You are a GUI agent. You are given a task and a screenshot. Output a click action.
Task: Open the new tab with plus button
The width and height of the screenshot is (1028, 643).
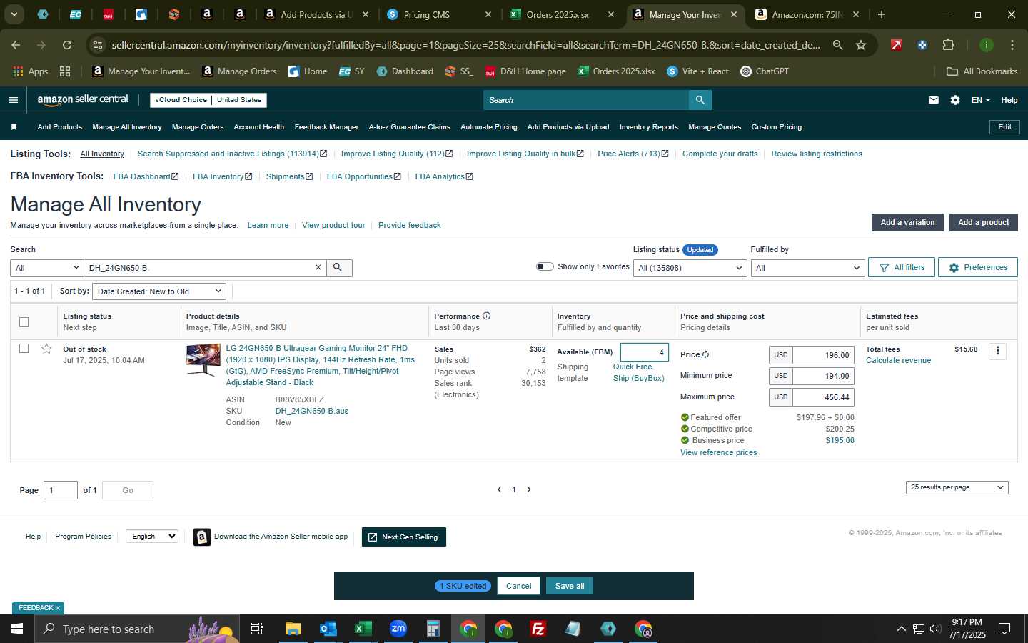882,14
